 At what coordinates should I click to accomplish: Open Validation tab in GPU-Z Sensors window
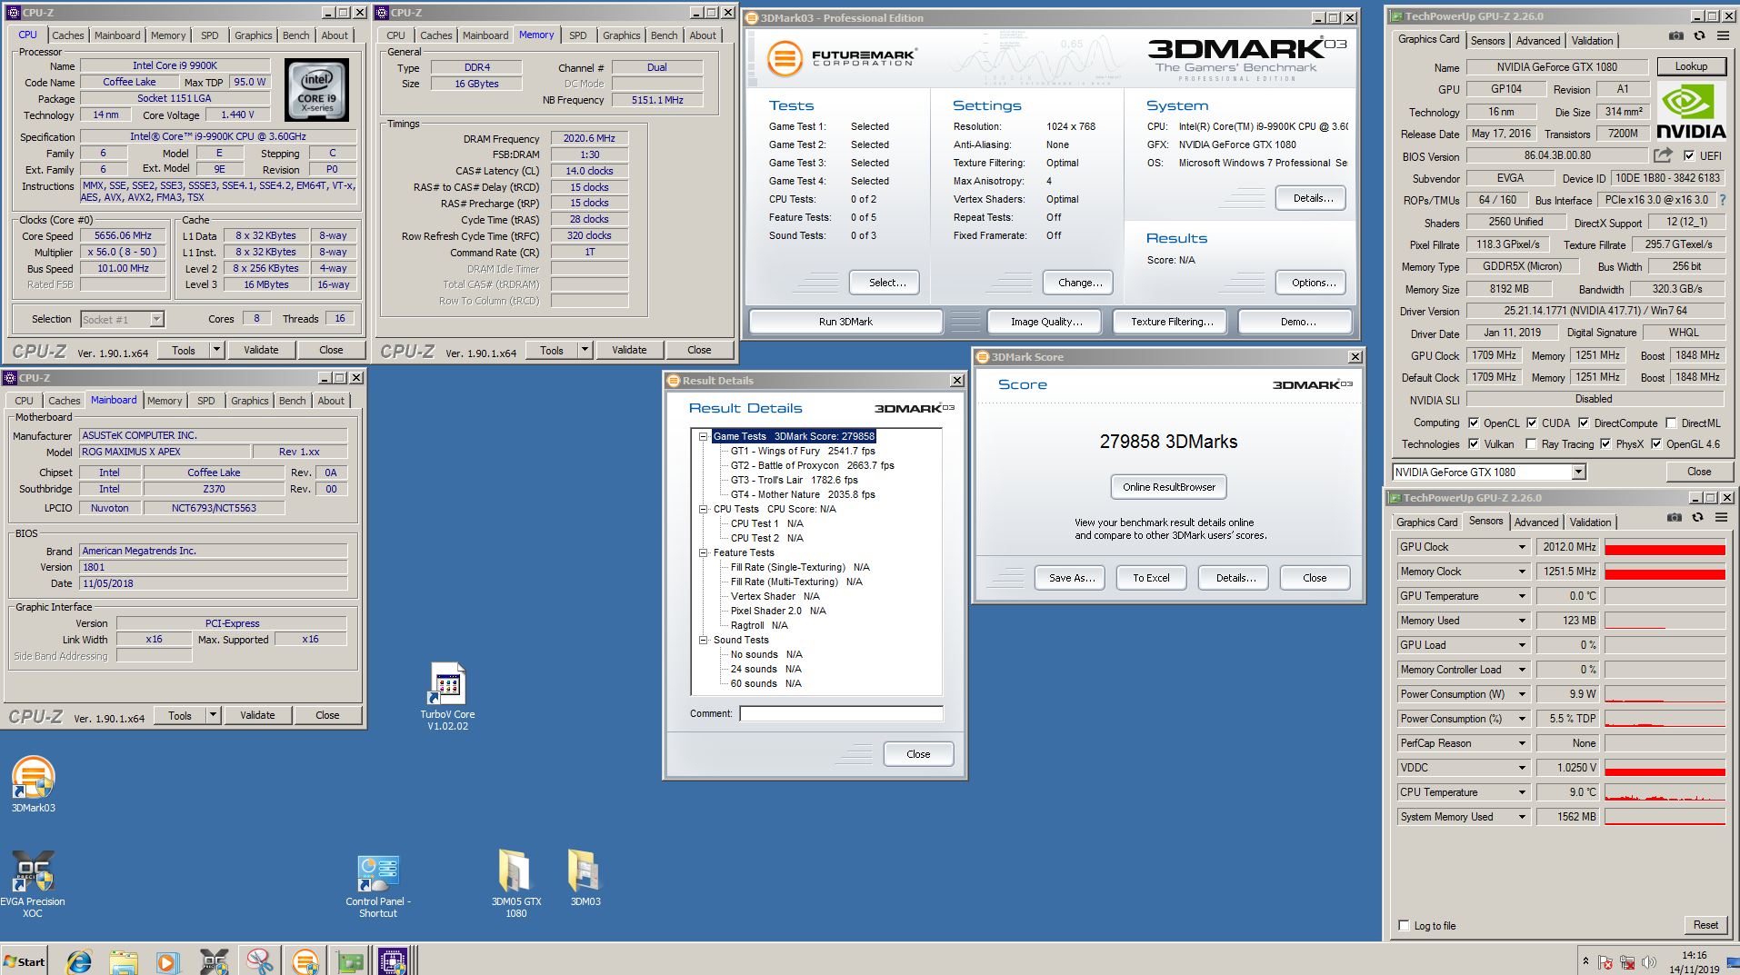point(1590,522)
